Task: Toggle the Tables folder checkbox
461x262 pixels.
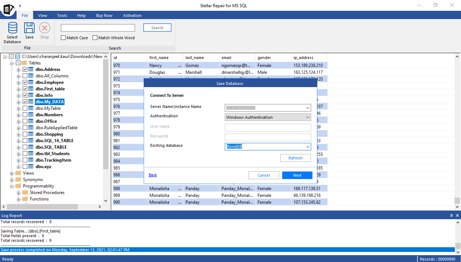Action: click(x=18, y=63)
